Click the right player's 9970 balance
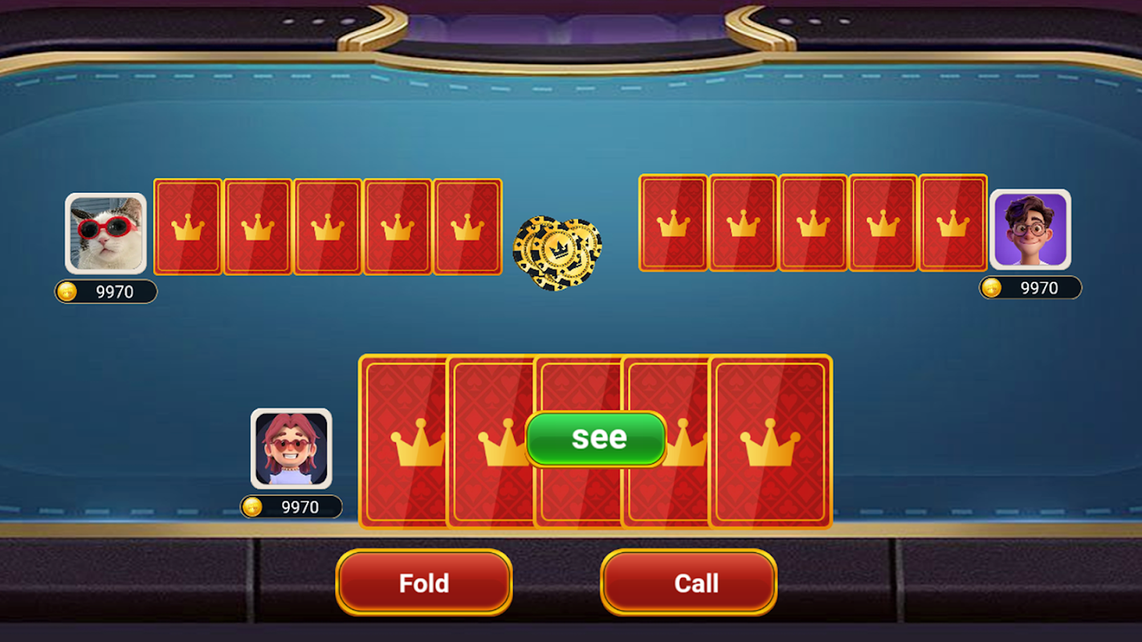The height and width of the screenshot is (642, 1142). pyautogui.click(x=1039, y=288)
